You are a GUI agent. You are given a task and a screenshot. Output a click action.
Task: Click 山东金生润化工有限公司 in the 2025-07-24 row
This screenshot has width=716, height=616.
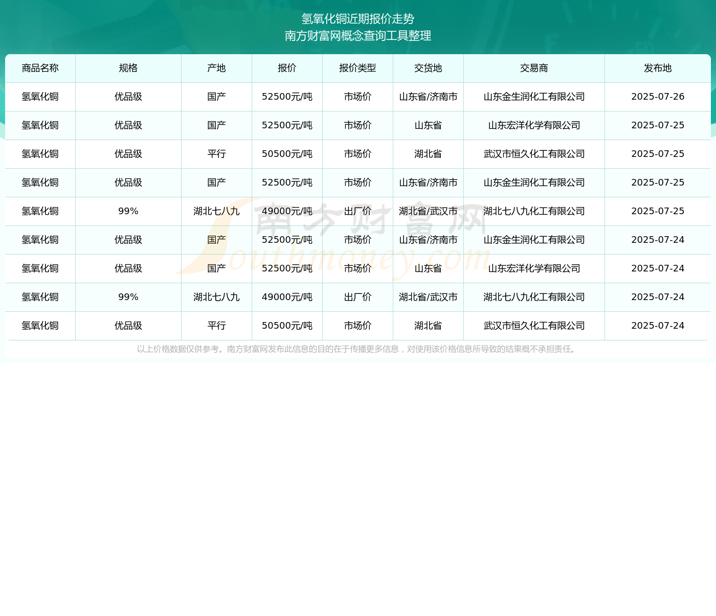534,240
